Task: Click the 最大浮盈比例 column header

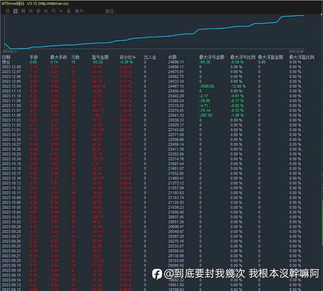Action: click(302, 57)
